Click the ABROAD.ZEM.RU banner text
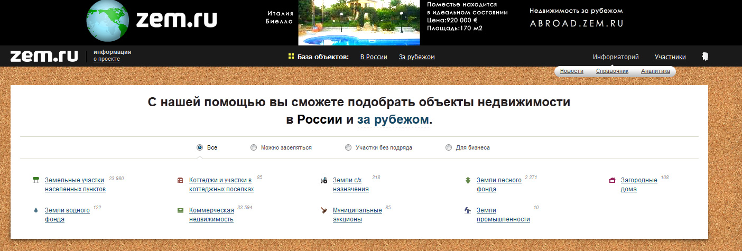Screen dimensions: 742x251 (577, 23)
